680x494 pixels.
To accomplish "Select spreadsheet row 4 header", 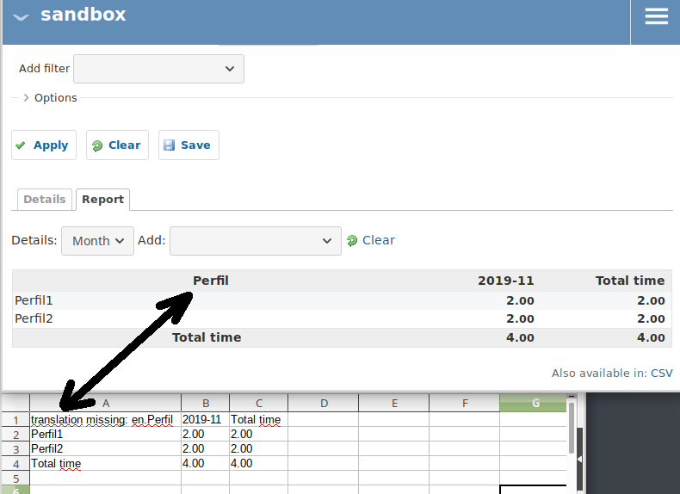I will [15, 464].
